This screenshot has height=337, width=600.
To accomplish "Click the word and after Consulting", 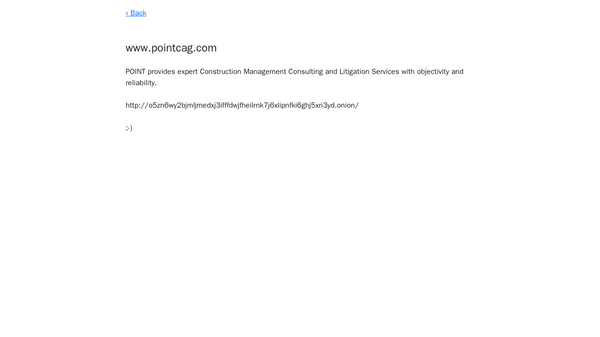I will click(331, 72).
